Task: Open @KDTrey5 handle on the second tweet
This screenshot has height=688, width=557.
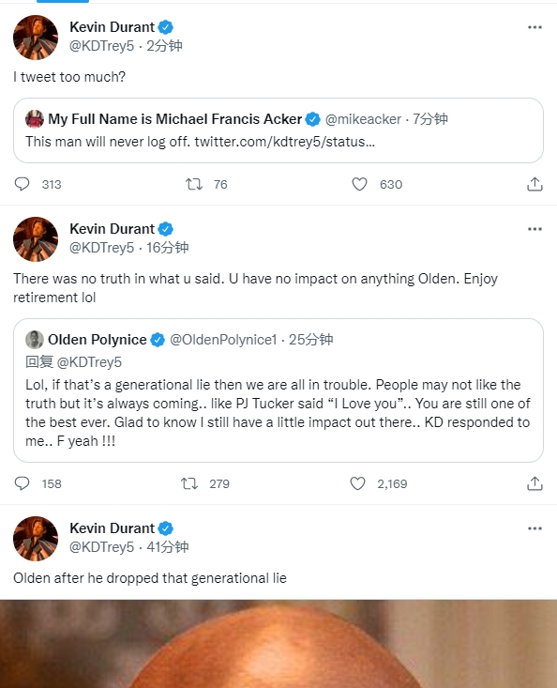Action: click(101, 248)
